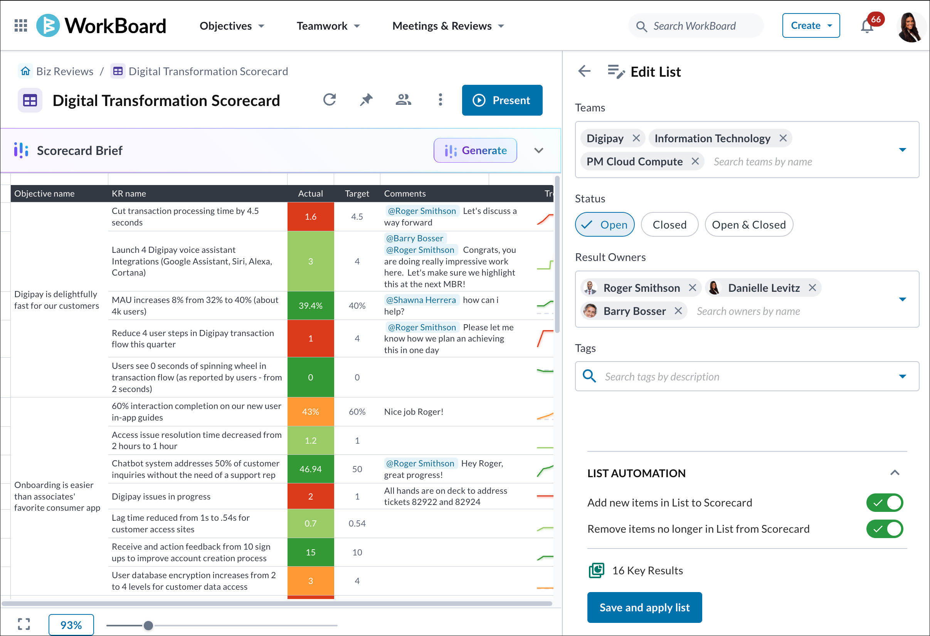Pin the Digital Transformation Scorecard
The width and height of the screenshot is (930, 636).
[366, 100]
